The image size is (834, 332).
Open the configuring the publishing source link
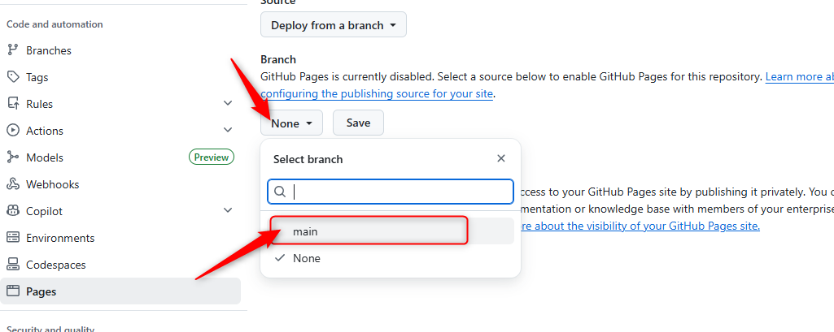click(377, 93)
